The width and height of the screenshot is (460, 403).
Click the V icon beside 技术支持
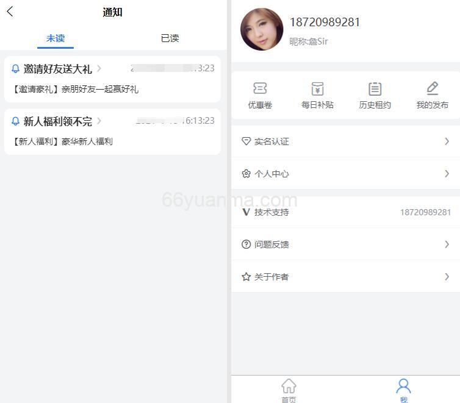click(246, 212)
